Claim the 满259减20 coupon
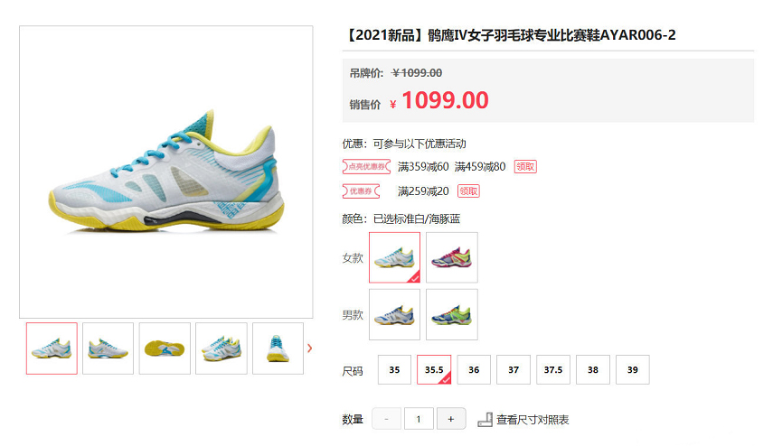The height and width of the screenshot is (446, 773). pos(468,191)
